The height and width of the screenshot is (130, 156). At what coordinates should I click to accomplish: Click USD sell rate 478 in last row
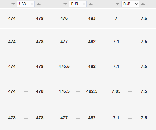click(x=40, y=118)
